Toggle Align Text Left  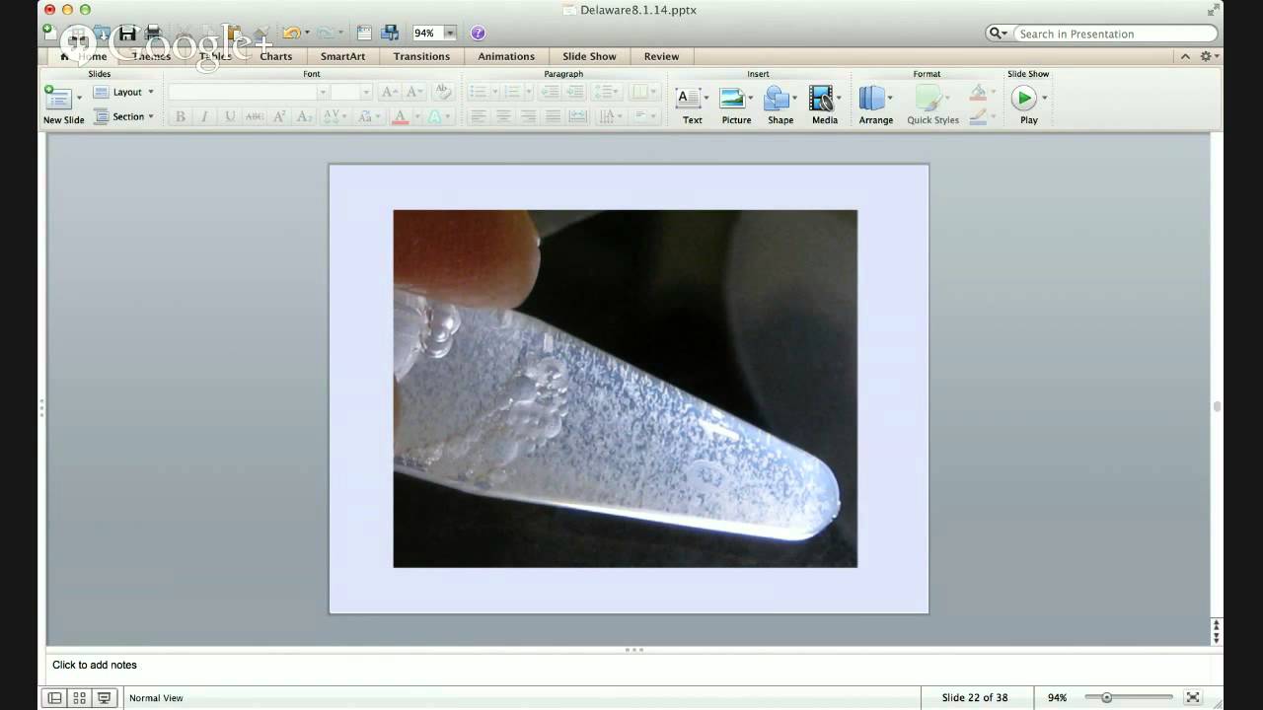479,116
